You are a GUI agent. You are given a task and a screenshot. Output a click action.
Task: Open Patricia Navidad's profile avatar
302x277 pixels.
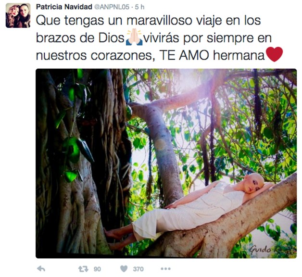click(18, 15)
